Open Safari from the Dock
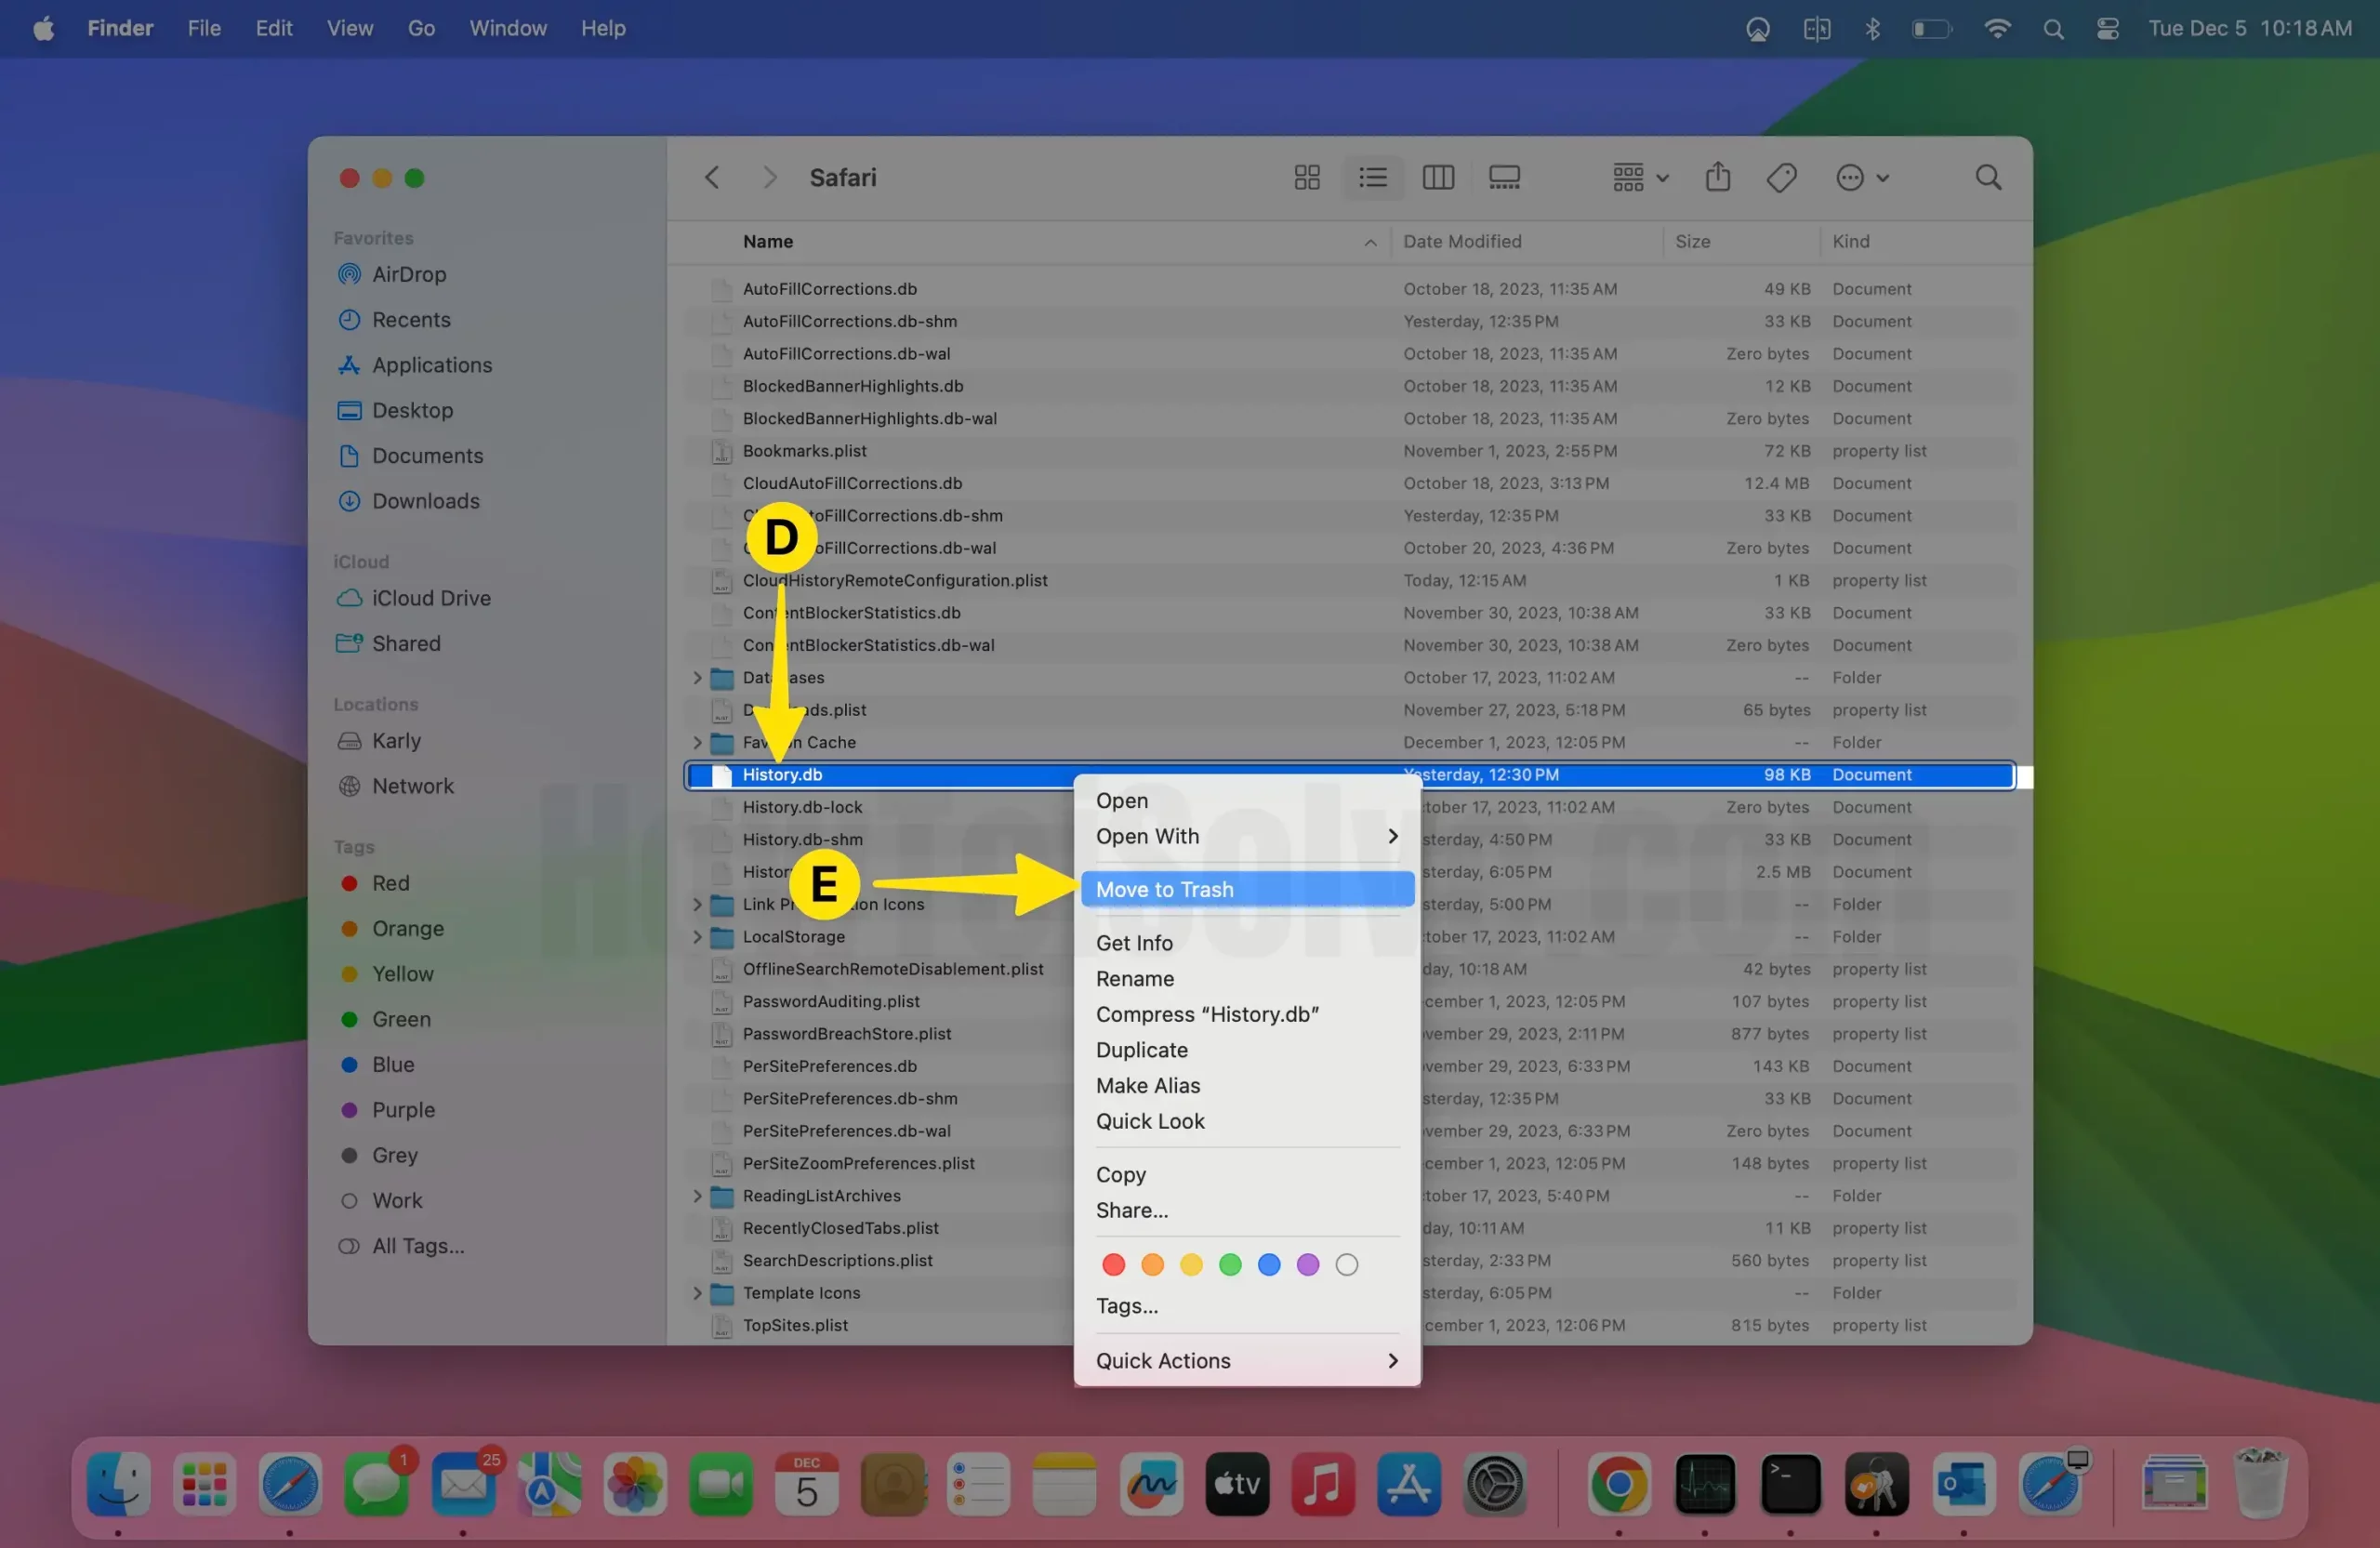This screenshot has height=1548, width=2380. coord(290,1483)
